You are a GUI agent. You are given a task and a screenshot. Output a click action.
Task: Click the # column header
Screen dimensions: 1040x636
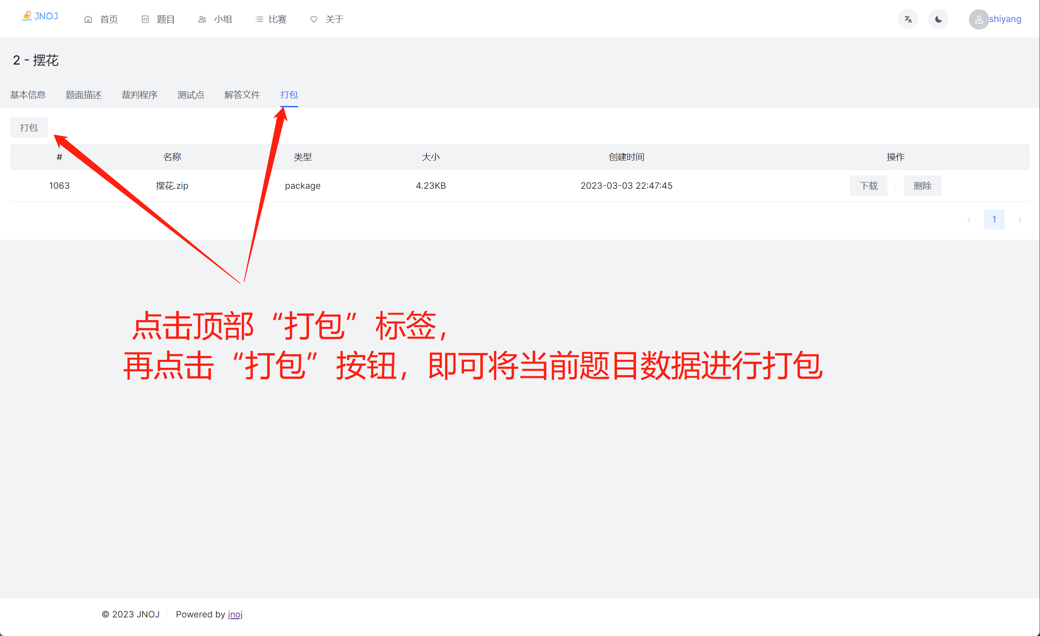[59, 157]
